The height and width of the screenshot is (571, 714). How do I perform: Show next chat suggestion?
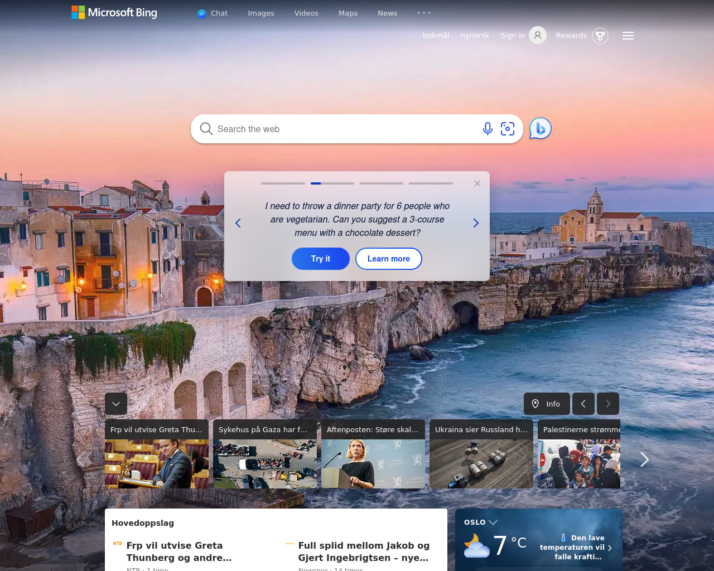[476, 223]
